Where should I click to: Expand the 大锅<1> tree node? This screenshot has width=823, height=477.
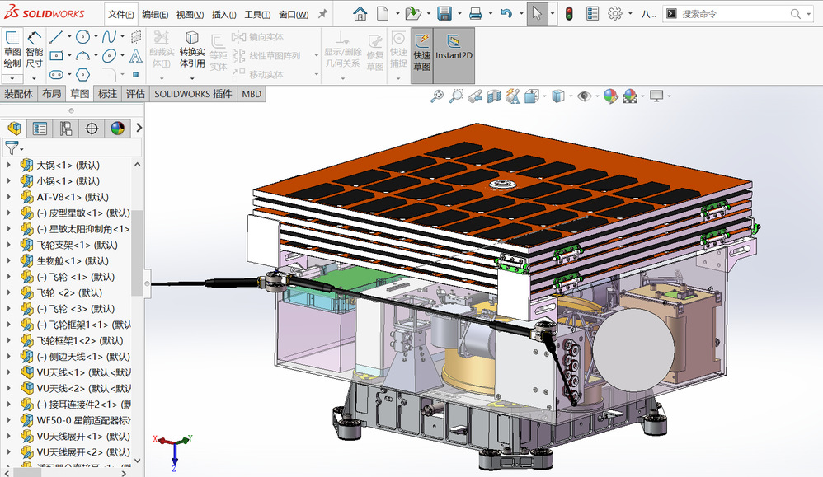[x=9, y=165]
